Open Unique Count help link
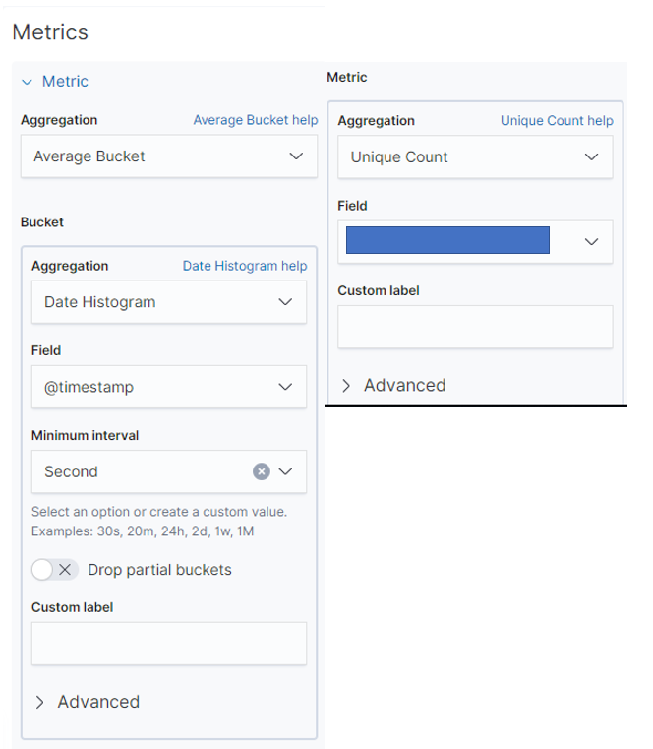 [556, 121]
